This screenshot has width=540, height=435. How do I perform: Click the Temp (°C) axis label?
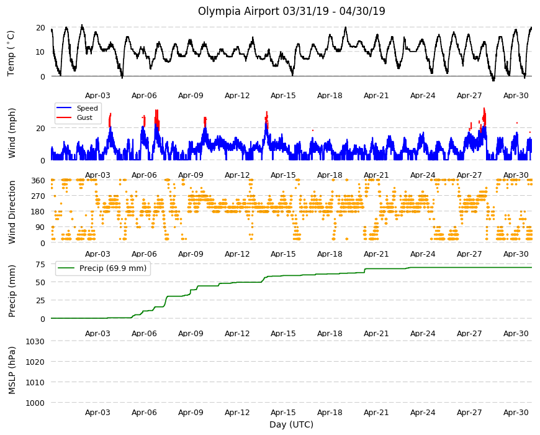(11, 53)
